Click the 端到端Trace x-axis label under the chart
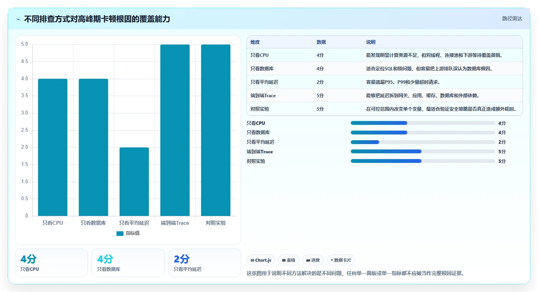 175,223
